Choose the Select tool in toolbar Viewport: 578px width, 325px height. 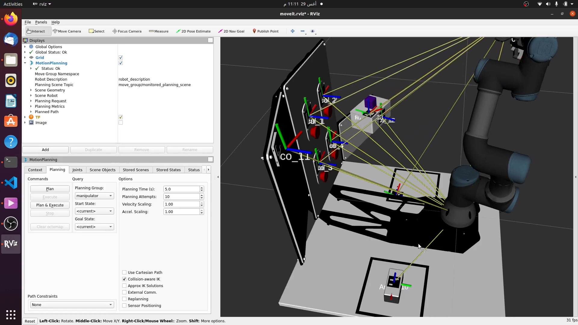tap(97, 31)
